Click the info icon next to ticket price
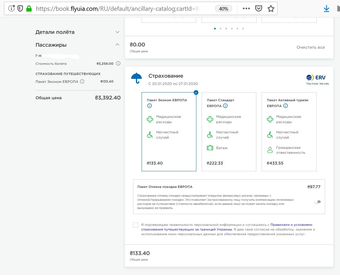340x276 pixels. (x=118, y=64)
